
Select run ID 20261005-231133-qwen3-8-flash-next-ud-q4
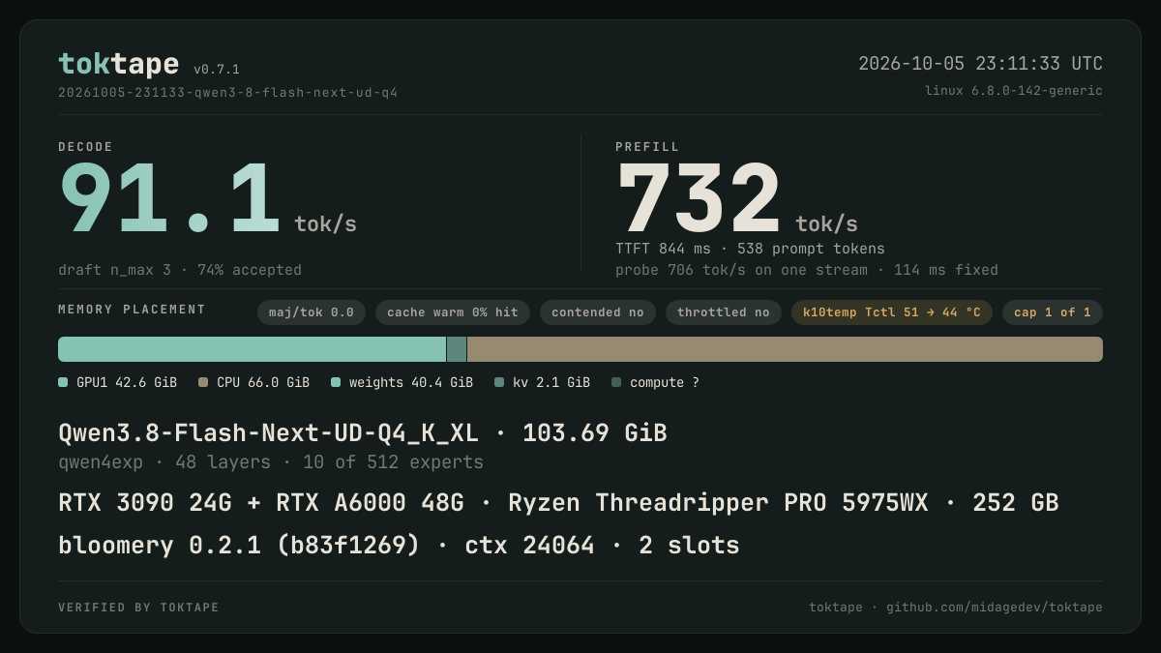227,93
